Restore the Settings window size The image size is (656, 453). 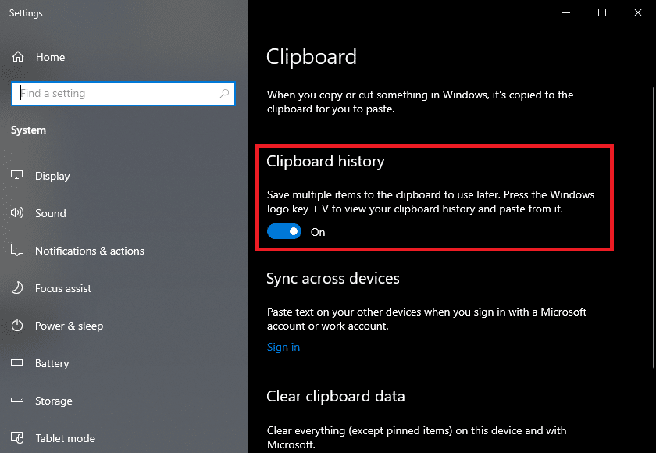tap(602, 12)
